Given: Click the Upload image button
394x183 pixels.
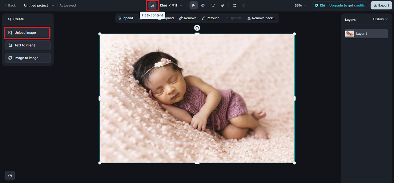Looking at the screenshot, I should (x=27, y=32).
